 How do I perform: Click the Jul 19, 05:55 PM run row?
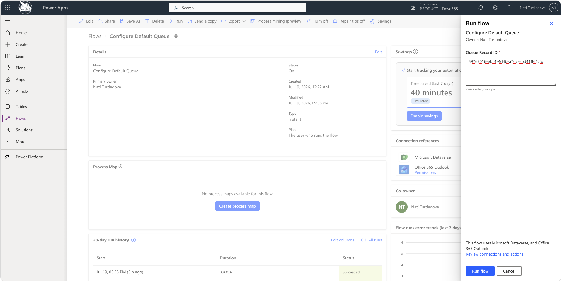click(x=237, y=272)
